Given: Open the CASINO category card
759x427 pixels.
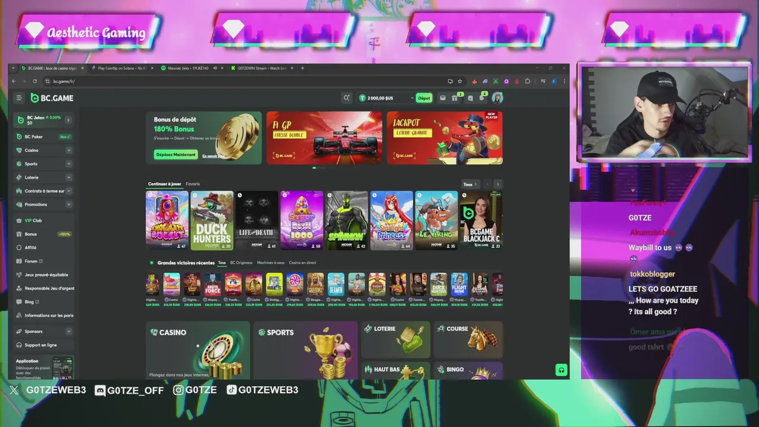Looking at the screenshot, I should pyautogui.click(x=198, y=350).
